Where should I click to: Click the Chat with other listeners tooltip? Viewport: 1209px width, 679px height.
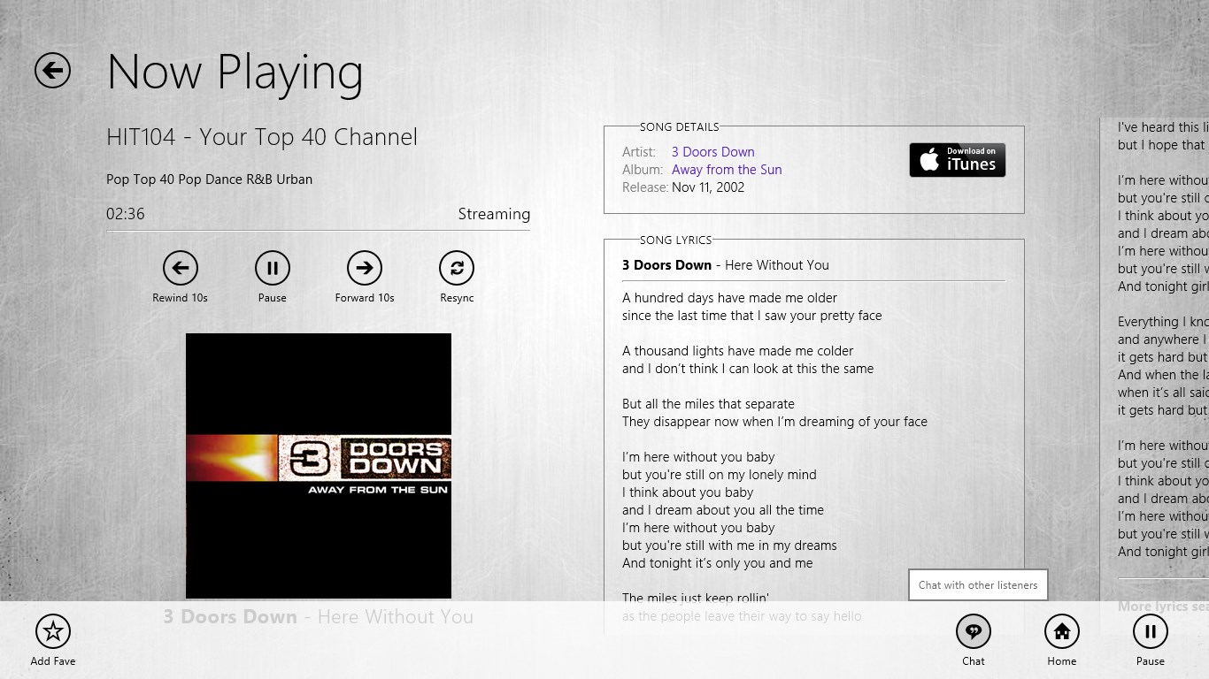[x=978, y=585]
